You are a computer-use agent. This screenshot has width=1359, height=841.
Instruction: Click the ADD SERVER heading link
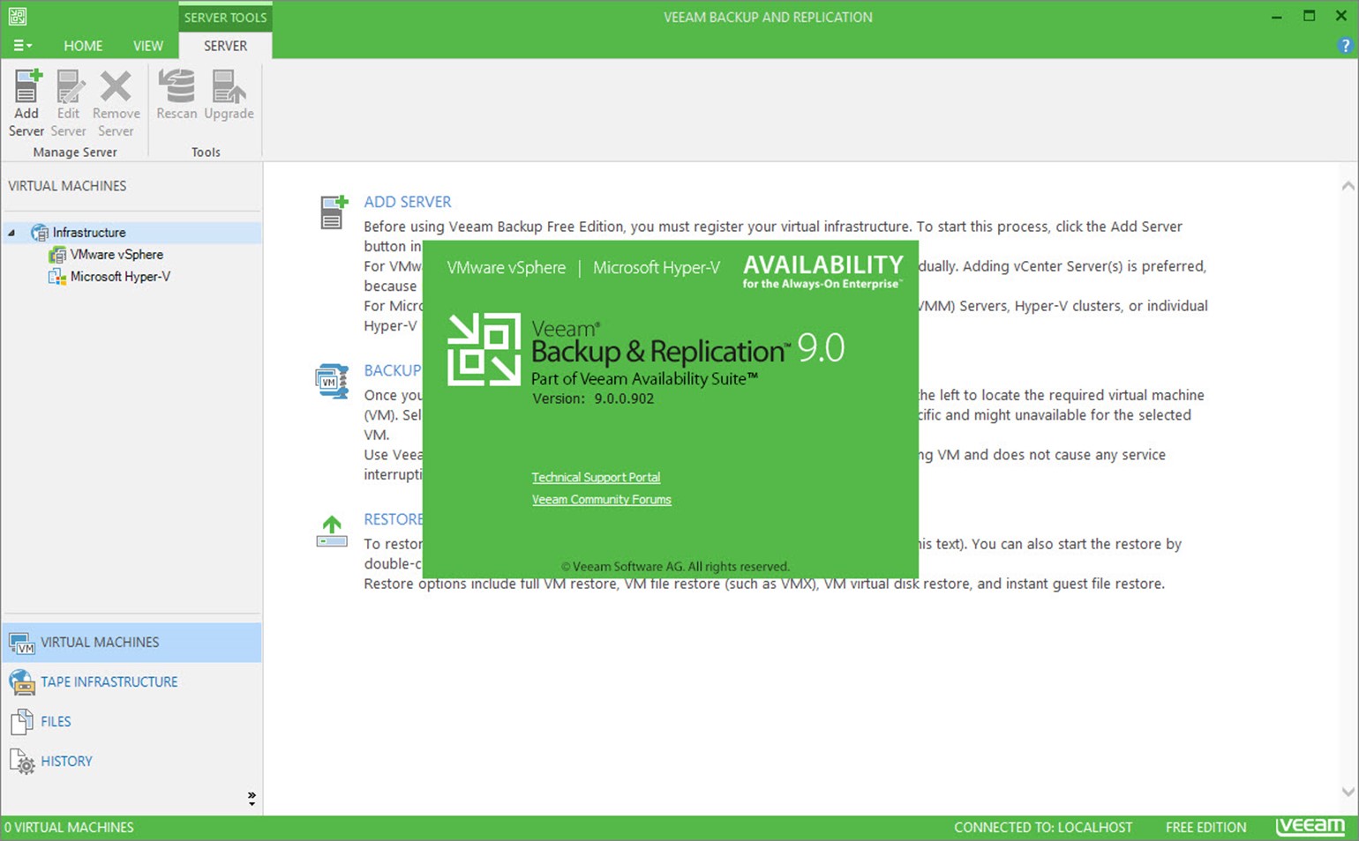(408, 202)
